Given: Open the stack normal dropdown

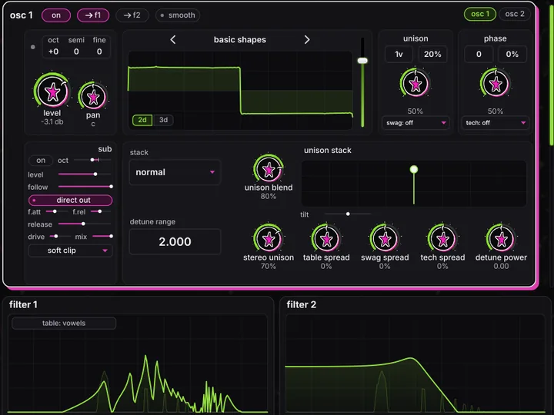Looking at the screenshot, I should click(175, 172).
